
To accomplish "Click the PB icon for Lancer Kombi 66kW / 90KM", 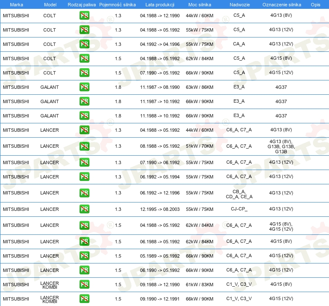I will 84,299.
